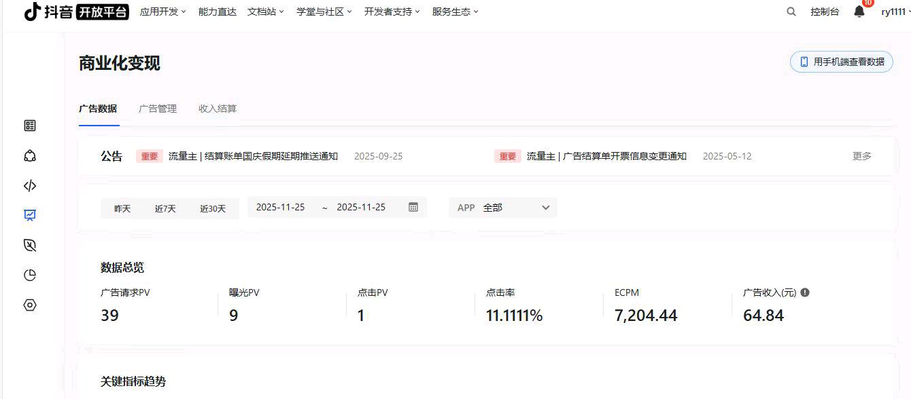Select the 近7天 date filter
The width and height of the screenshot is (911, 399).
click(165, 208)
